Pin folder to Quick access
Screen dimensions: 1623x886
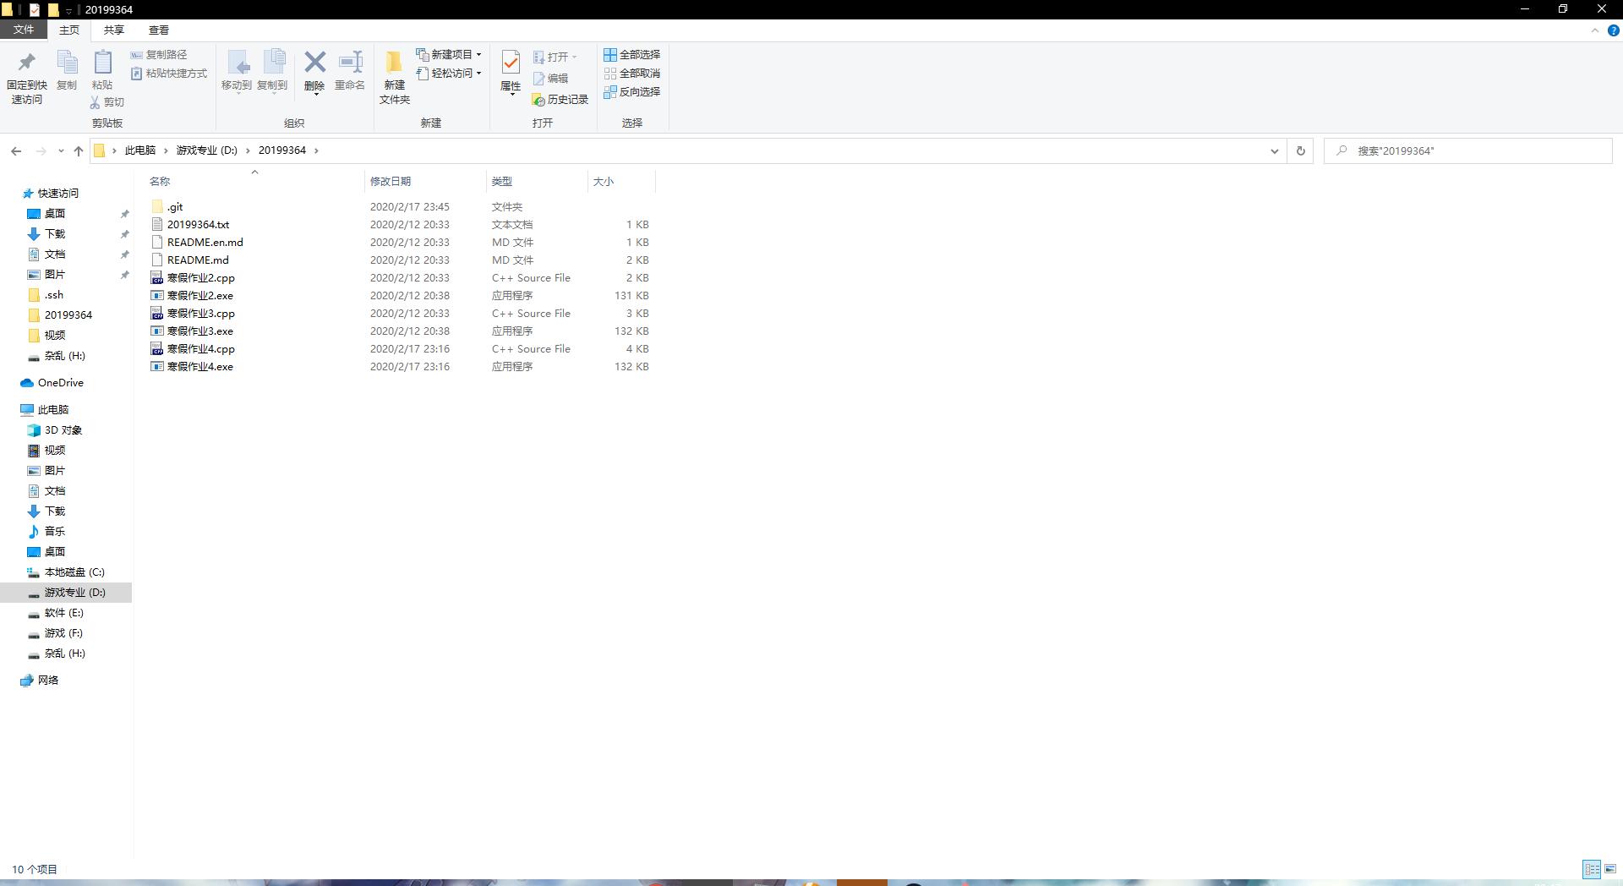(27, 77)
